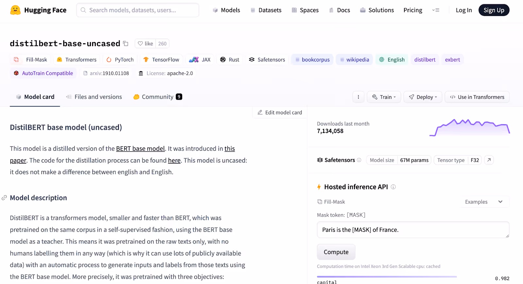Open the wikipedia dataset tag

point(354,59)
